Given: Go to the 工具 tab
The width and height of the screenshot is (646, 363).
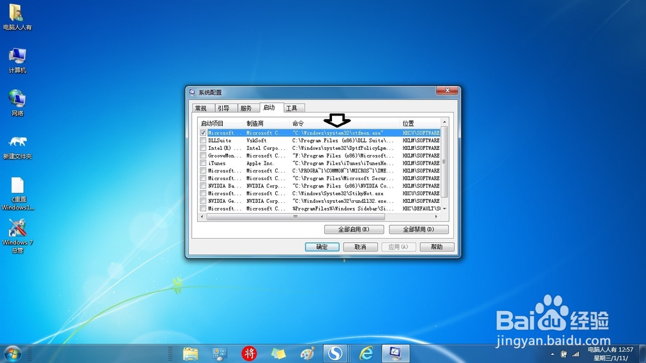Looking at the screenshot, I should point(294,109).
